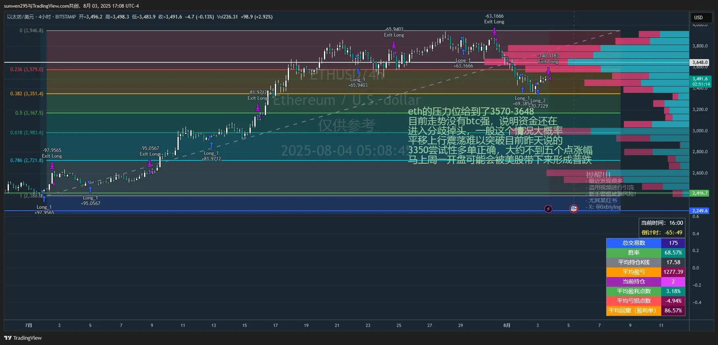Image resolution: width=718 pixels, height=345 pixels.
Task: Click the purple lightning event icon
Action: click(548, 209)
